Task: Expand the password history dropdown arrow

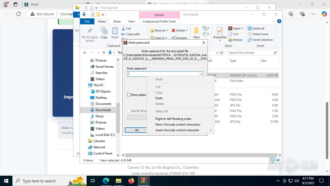Action: coord(200,74)
